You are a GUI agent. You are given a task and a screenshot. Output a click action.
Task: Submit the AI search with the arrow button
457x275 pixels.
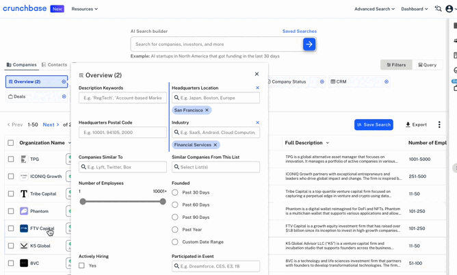pyautogui.click(x=309, y=44)
